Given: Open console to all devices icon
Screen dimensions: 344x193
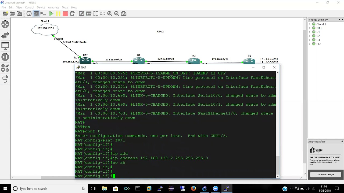Looking at the screenshot, I should [x=43, y=13].
